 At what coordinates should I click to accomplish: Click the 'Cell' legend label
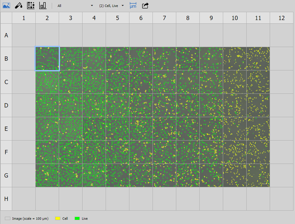coord(65,219)
